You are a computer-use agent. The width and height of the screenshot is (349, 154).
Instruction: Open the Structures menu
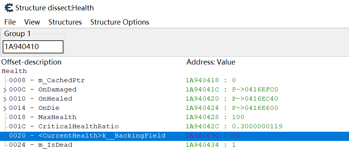tap(65, 22)
